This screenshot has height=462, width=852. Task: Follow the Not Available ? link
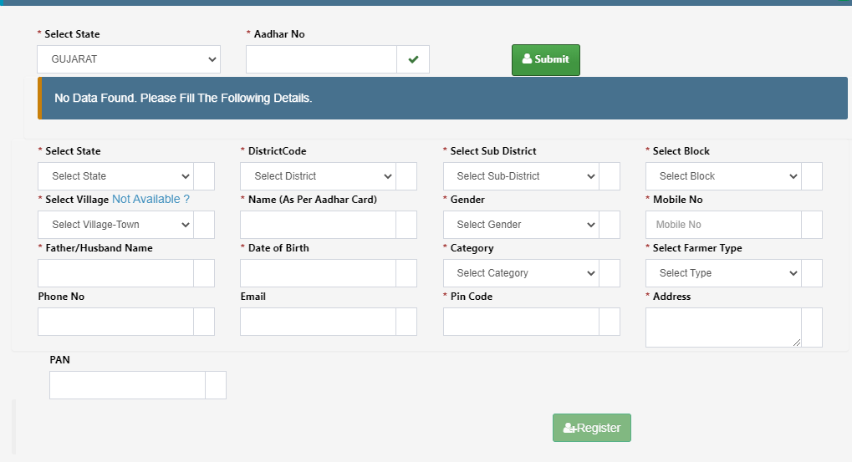(151, 199)
